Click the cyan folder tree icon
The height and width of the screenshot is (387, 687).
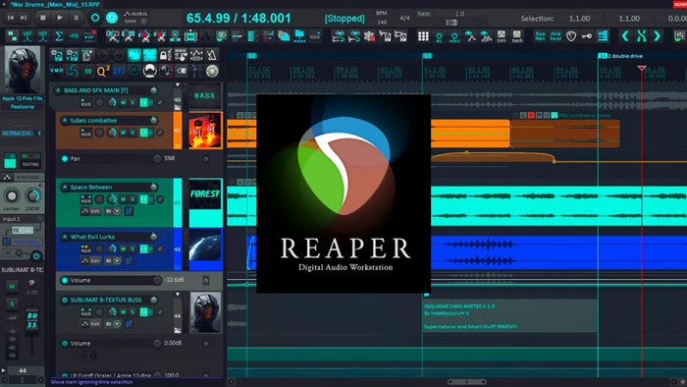[299, 35]
